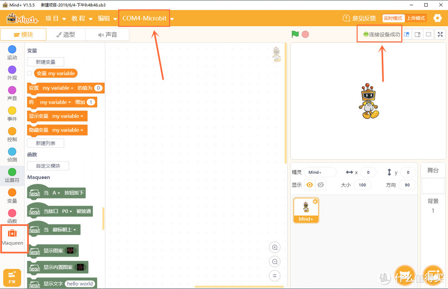Expand dropdown in 显示变量 block

(x=68, y=116)
